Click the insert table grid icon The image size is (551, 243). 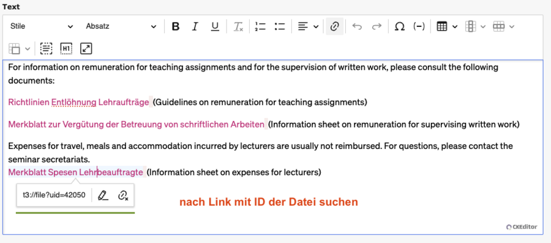pyautogui.click(x=442, y=26)
